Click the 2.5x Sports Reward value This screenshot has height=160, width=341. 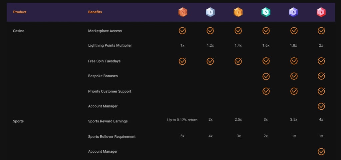click(x=238, y=120)
